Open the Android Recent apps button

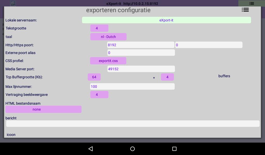pos(174,149)
